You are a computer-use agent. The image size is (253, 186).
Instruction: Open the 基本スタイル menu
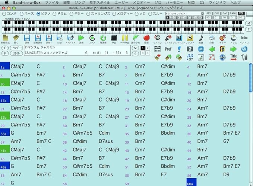pos(100,3)
